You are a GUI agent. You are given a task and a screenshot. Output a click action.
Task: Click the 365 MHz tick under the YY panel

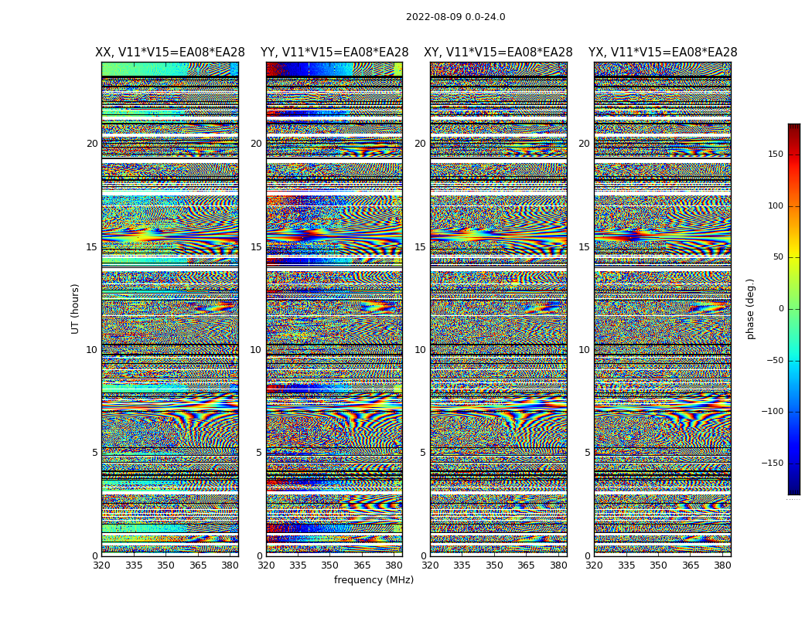click(362, 565)
